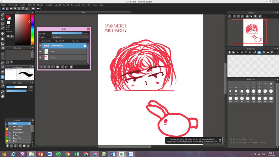Screen dimensions: 279x157
Task: Toggle the Bảo vệ alpha checkbox
Action: [x=40, y=41]
